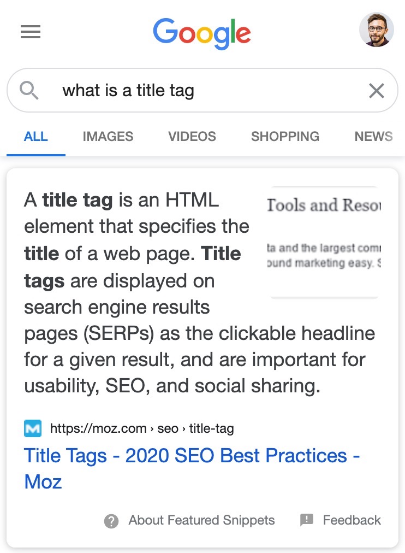This screenshot has height=553, width=405.
Task: Switch to the SHOPPING tab
Action: click(x=285, y=137)
